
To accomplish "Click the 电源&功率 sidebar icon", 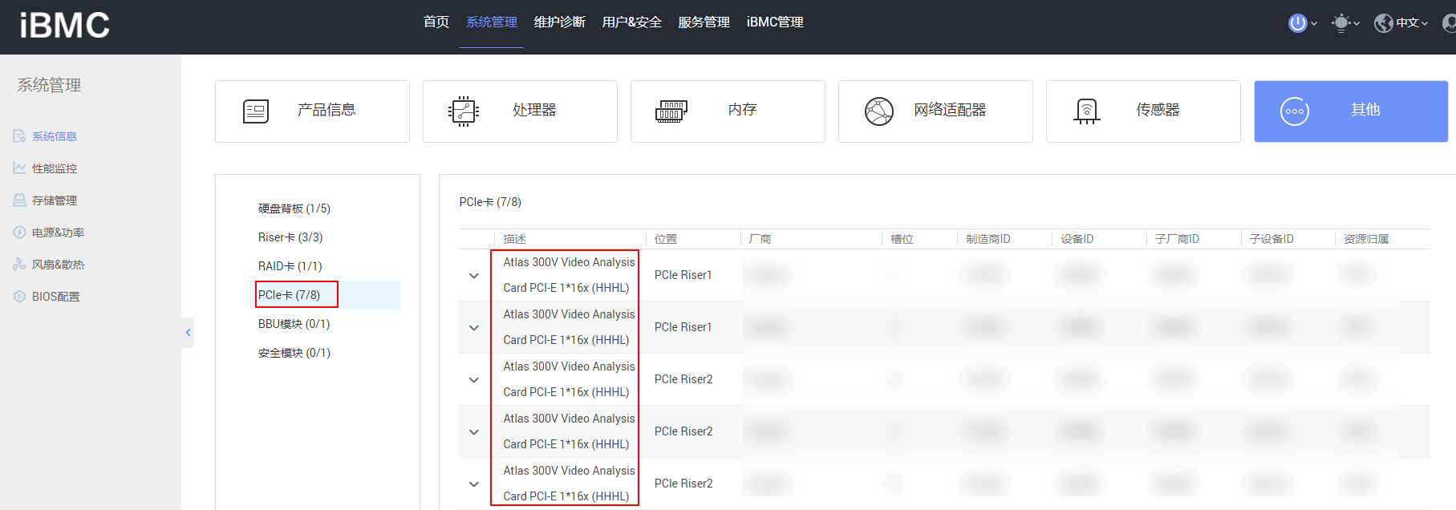I will [19, 233].
